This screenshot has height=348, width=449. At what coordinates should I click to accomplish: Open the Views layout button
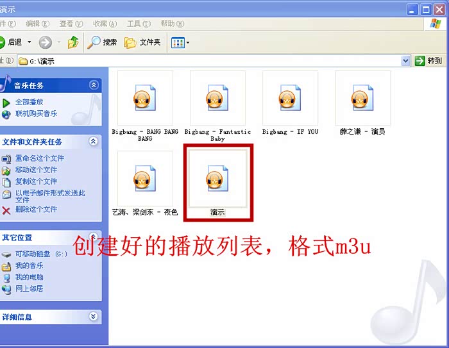point(178,43)
